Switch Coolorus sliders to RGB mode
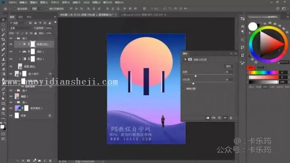The image size is (290, 163). point(259,87)
